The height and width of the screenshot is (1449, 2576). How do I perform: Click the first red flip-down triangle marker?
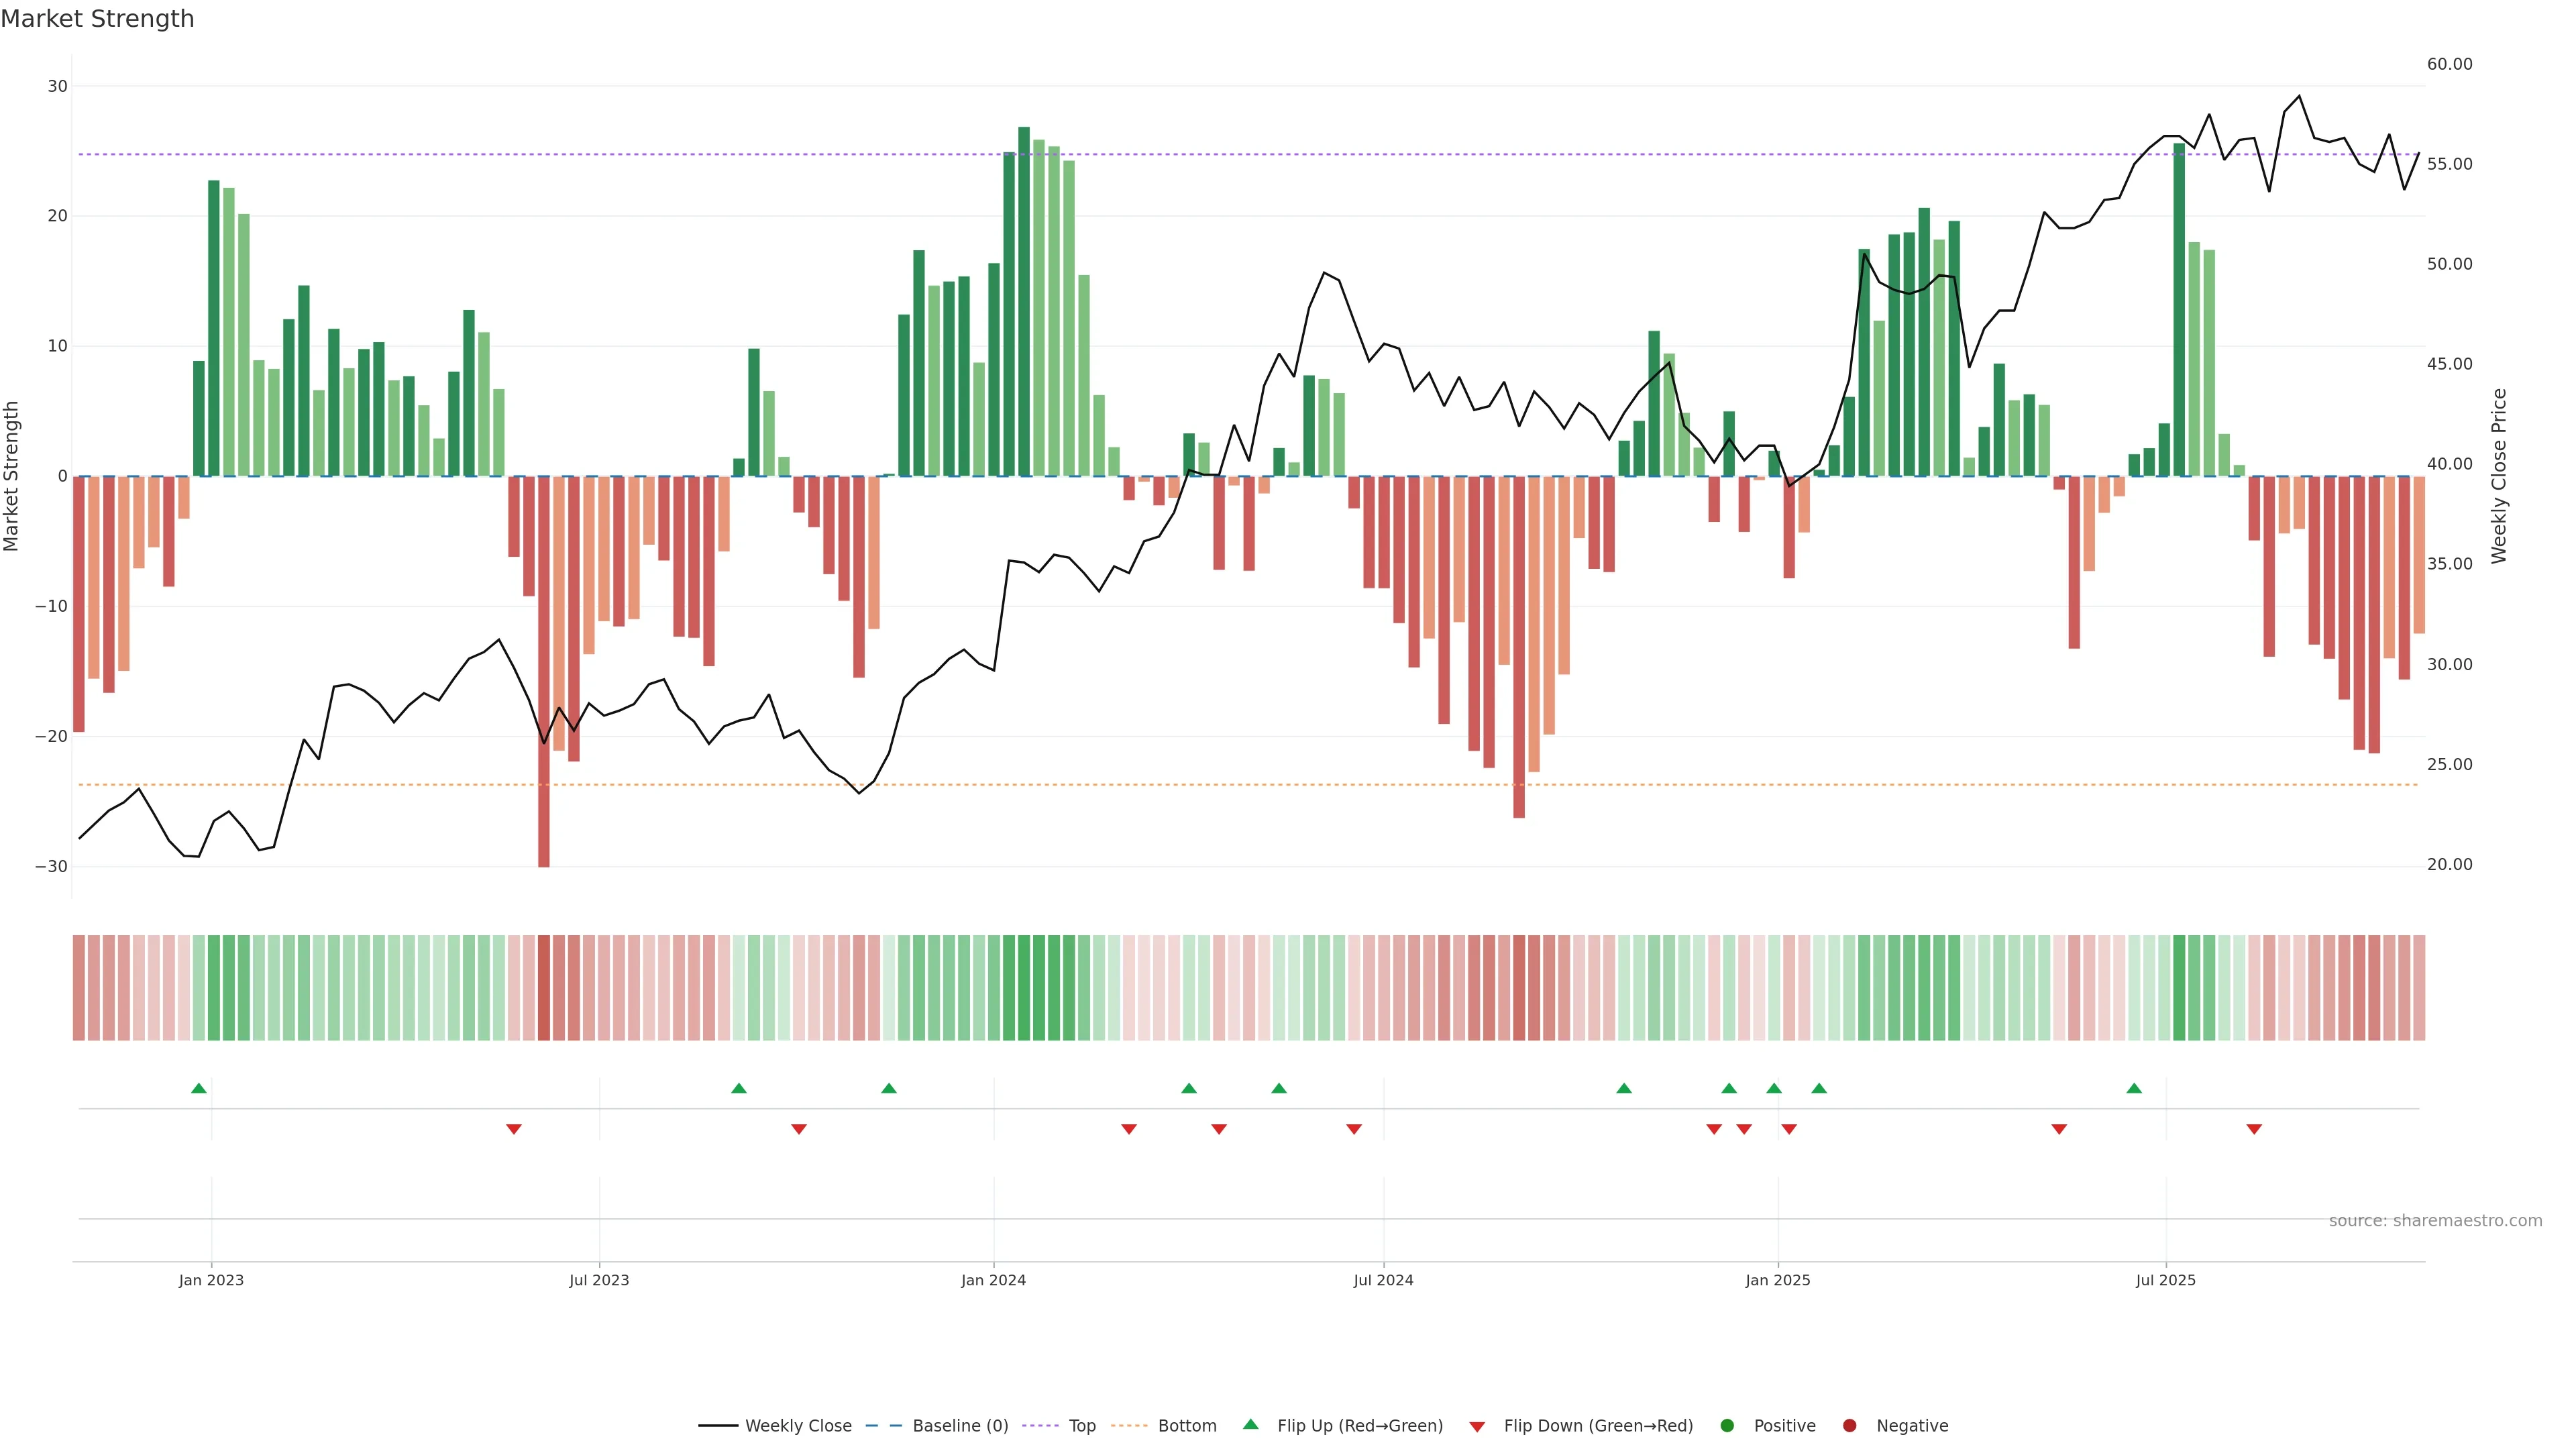click(513, 1129)
